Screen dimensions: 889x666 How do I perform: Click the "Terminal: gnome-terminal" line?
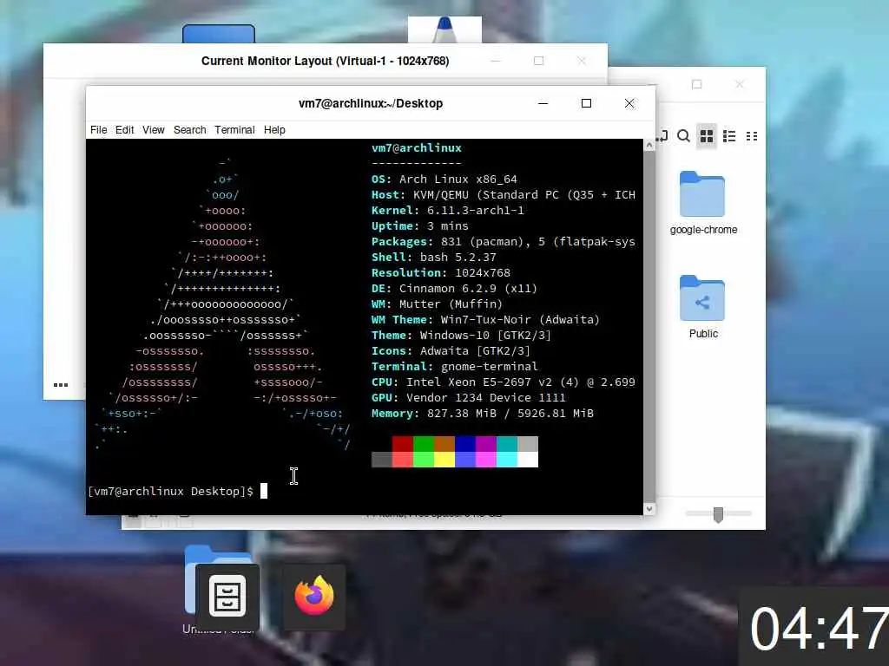tap(455, 367)
